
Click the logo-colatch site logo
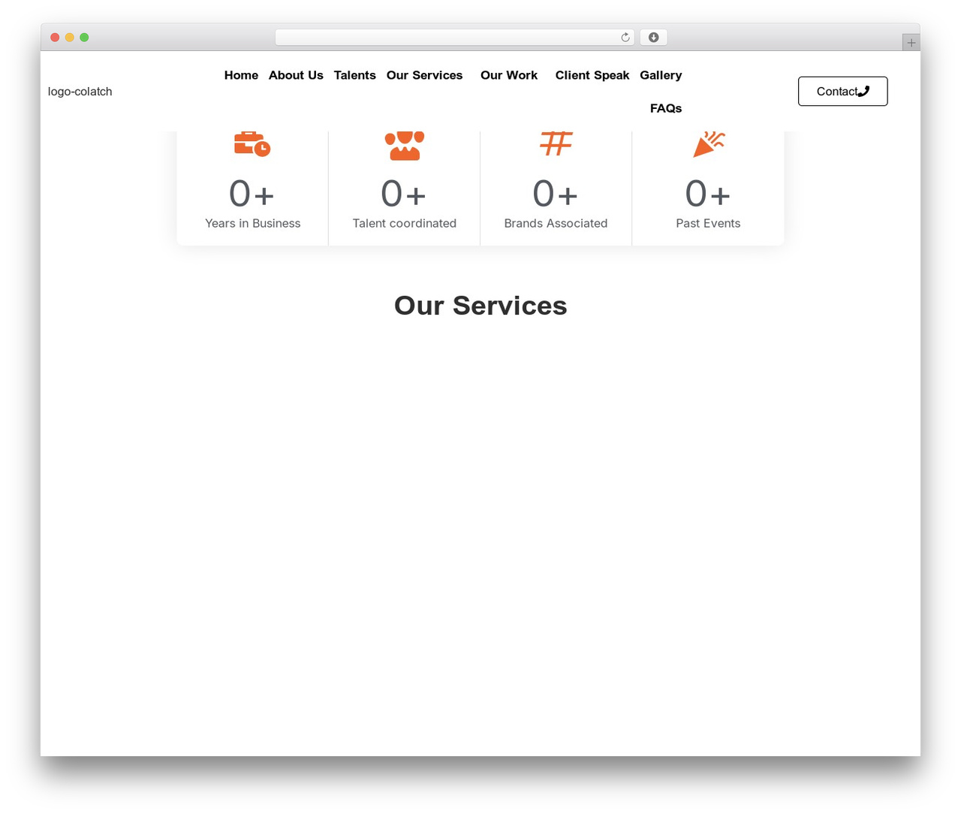80,92
